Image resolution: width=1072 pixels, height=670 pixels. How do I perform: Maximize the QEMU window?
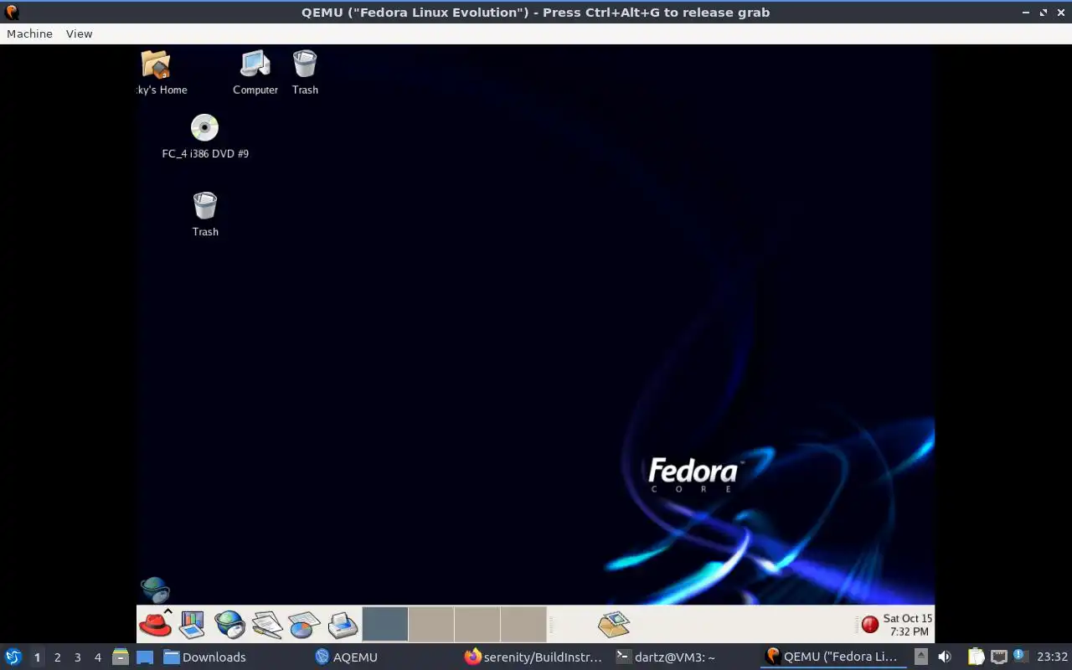coord(1043,13)
